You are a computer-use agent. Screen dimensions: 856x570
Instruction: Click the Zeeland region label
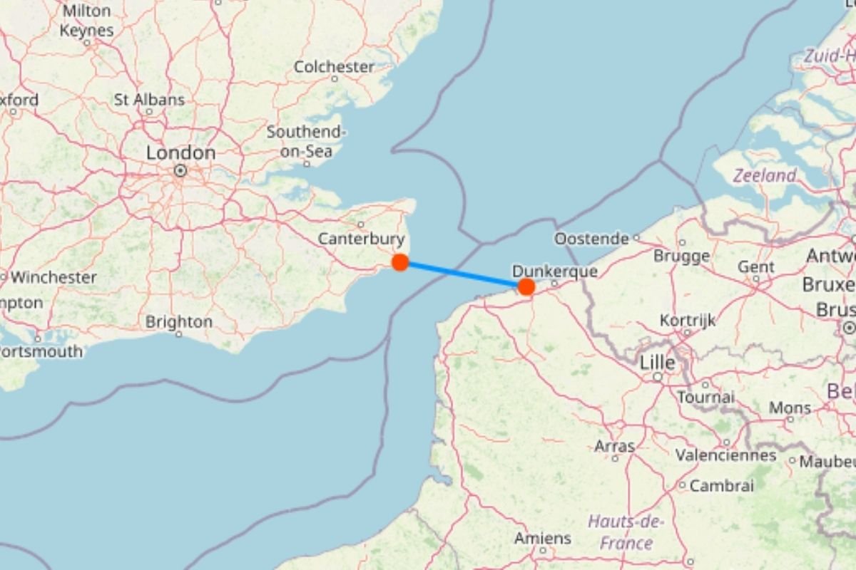[x=765, y=175]
